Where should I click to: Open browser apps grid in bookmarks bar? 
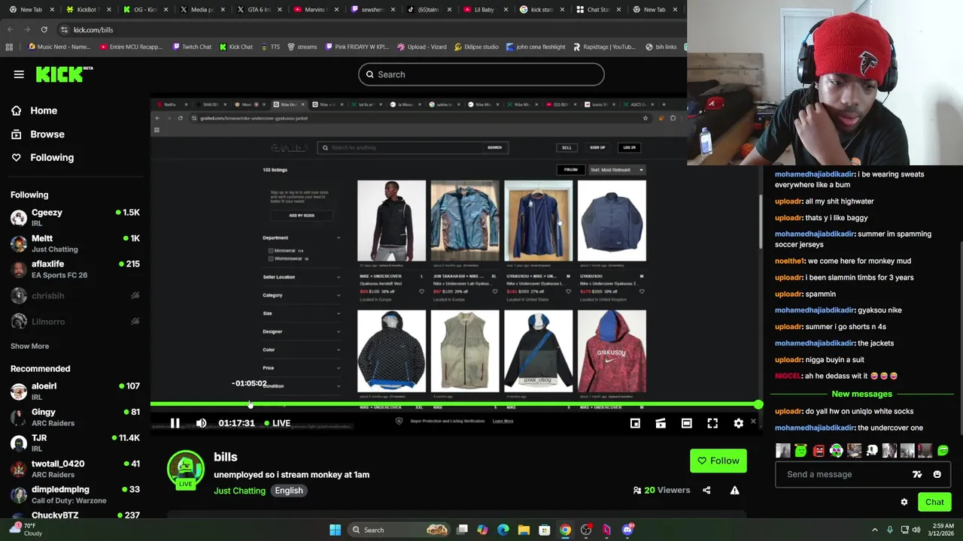tap(9, 47)
